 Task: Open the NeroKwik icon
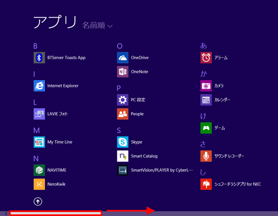(x=39, y=184)
